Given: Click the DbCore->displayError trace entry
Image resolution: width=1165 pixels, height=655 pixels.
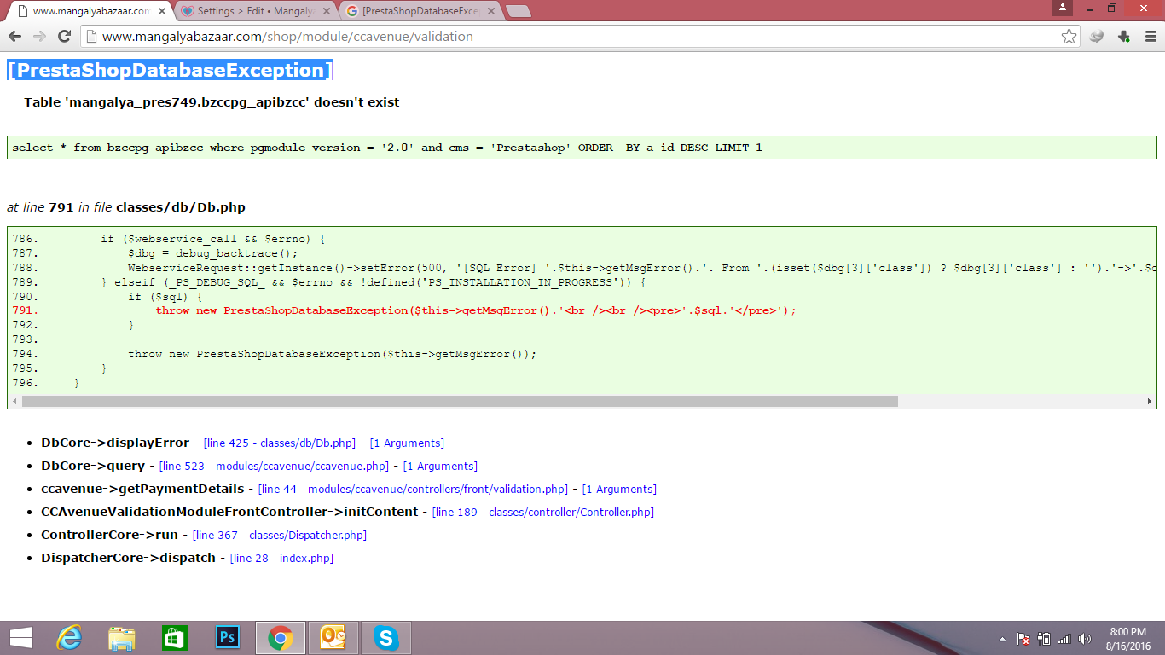Looking at the screenshot, I should [x=115, y=443].
